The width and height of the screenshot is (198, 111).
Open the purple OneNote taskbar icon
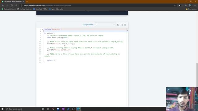point(63,109)
